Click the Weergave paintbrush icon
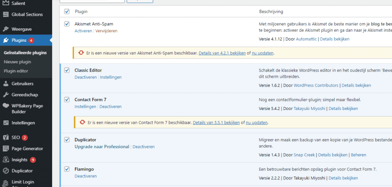The width and height of the screenshot is (392, 187). coord(6,29)
